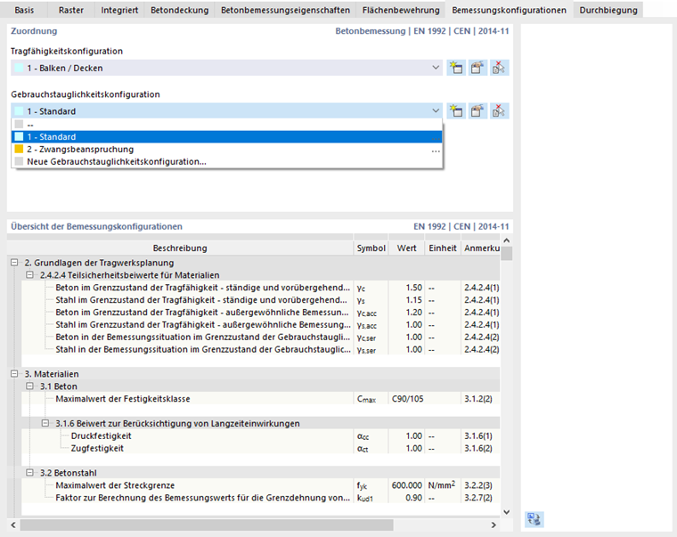This screenshot has width=677, height=537.
Task: Select 'Beton in der Bemessungssituation' γc,ser row
Action: (x=261, y=338)
